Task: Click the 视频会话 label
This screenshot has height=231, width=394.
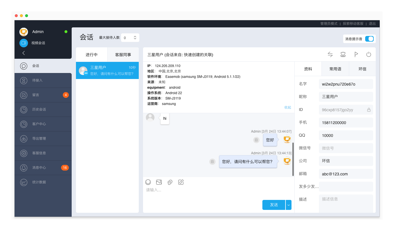Action: click(x=38, y=43)
